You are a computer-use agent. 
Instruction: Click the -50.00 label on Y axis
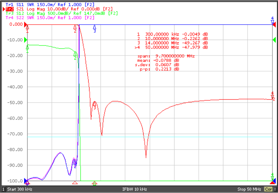15,102
